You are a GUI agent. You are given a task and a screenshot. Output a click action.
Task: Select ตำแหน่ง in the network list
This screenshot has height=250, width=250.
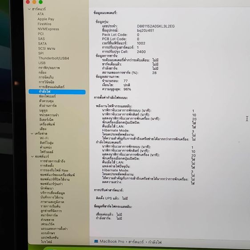pos(46,147)
